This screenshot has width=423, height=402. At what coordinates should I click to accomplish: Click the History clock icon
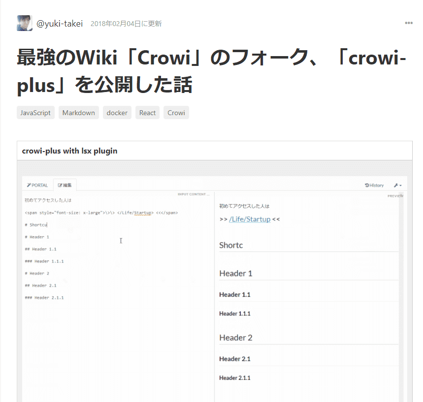coord(367,186)
